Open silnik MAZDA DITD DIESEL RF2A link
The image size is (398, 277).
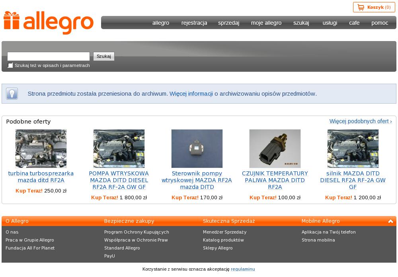coord(353,180)
